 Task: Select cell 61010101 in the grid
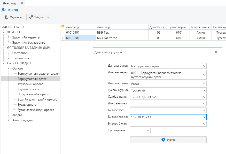click(80, 33)
